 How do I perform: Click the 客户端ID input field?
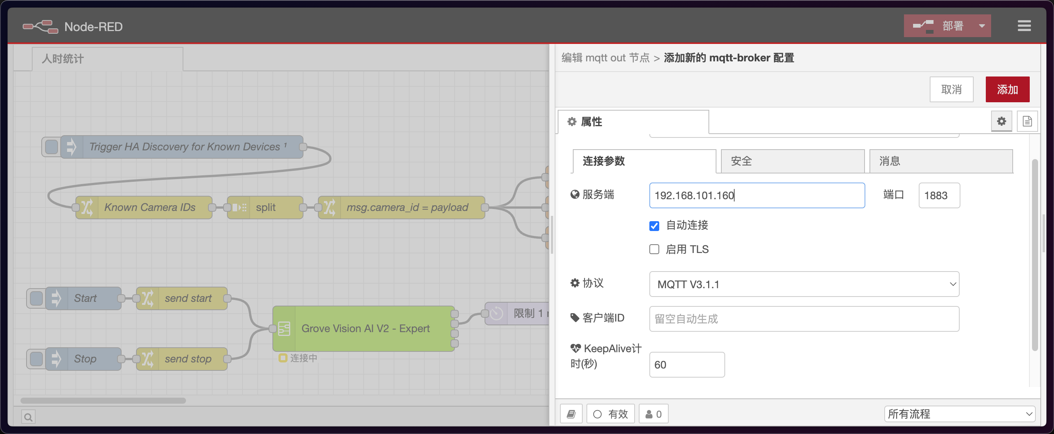coord(804,318)
